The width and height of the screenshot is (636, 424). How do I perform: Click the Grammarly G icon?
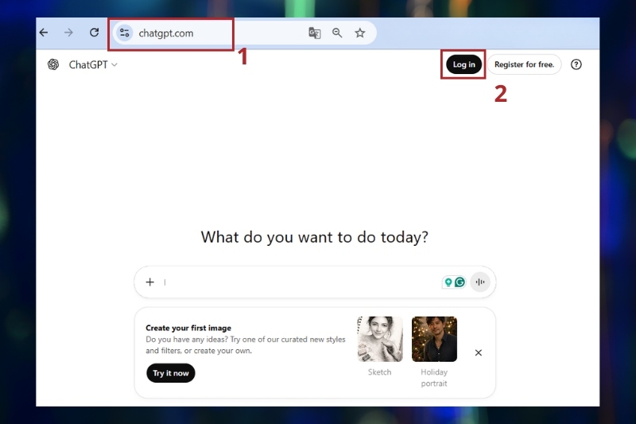coord(460,282)
